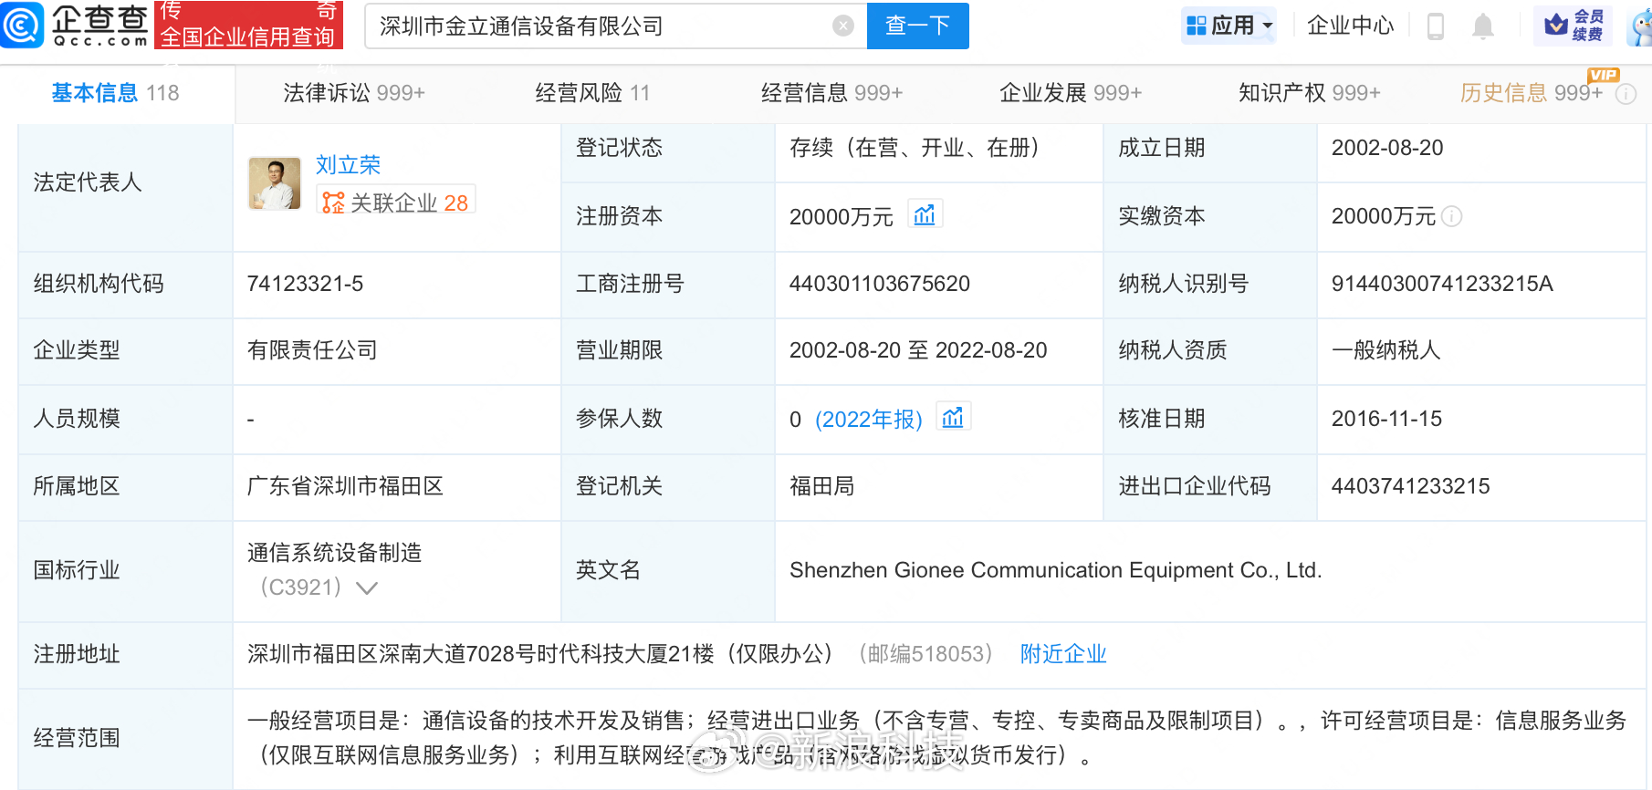
Task: Select establishment date 2002-08-20
Action: [1387, 148]
